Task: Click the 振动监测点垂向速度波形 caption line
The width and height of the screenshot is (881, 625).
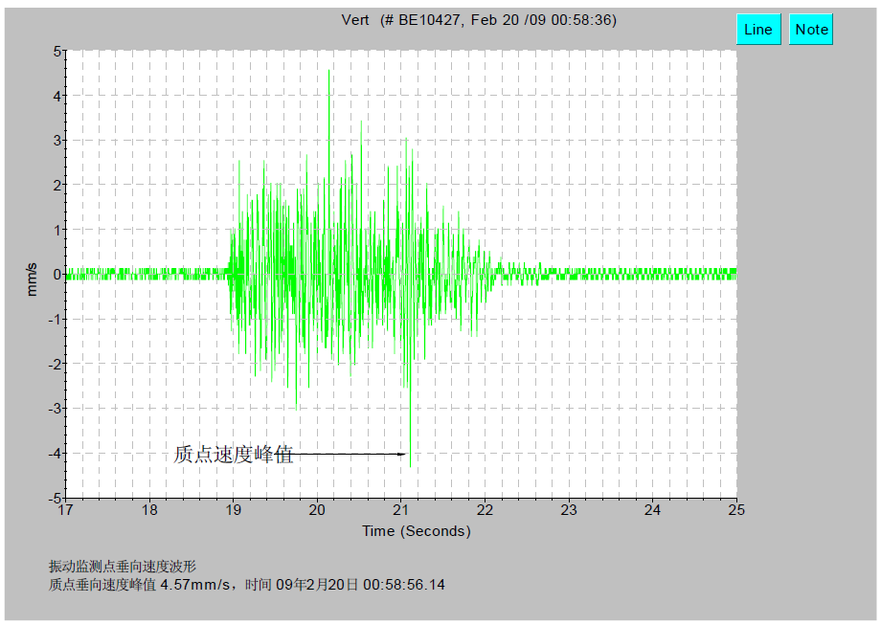Action: coord(123,567)
